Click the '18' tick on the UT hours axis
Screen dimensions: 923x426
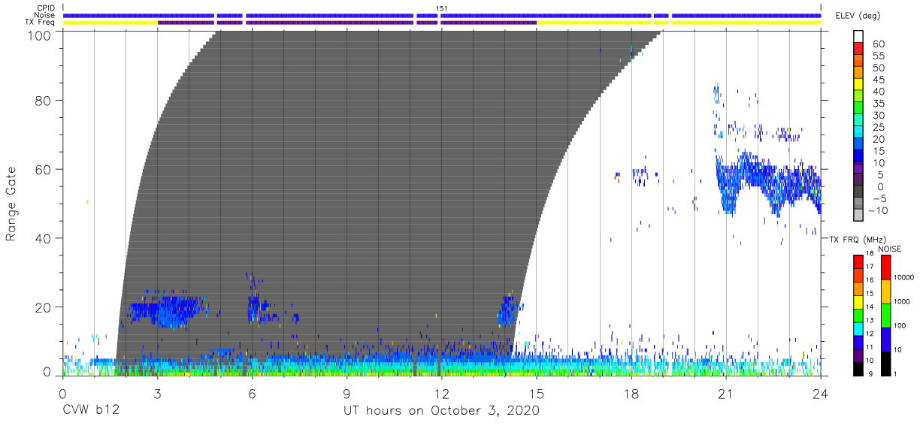pos(631,393)
